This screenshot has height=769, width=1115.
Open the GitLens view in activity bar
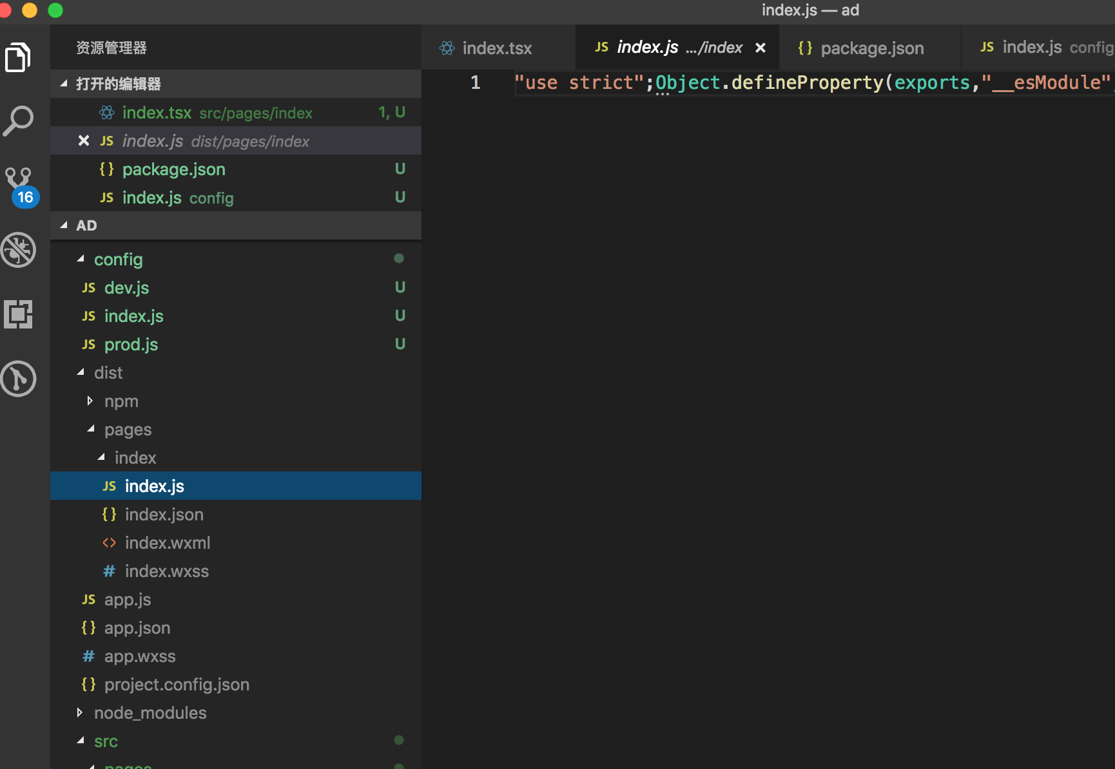tap(18, 379)
